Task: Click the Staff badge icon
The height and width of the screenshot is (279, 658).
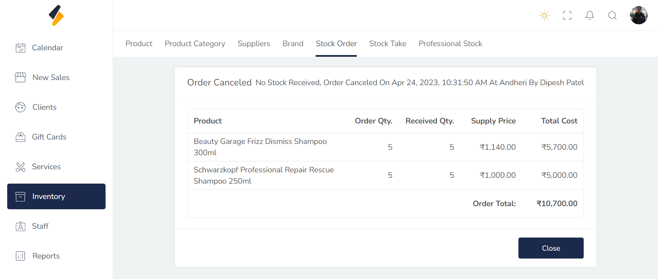Action: tap(21, 226)
